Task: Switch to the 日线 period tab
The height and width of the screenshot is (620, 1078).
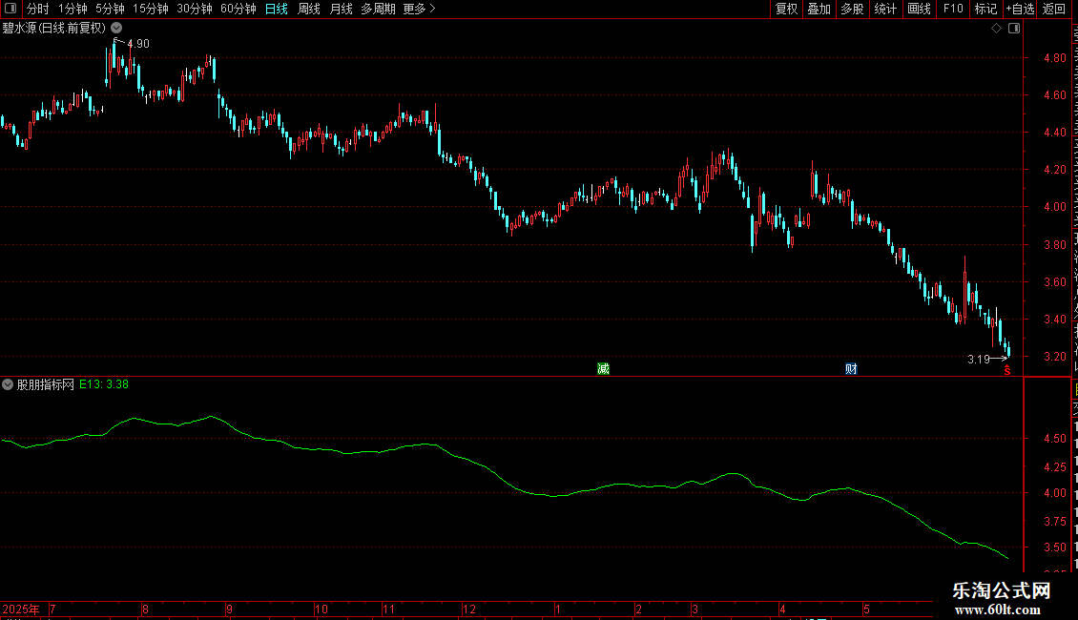Action: click(x=277, y=9)
